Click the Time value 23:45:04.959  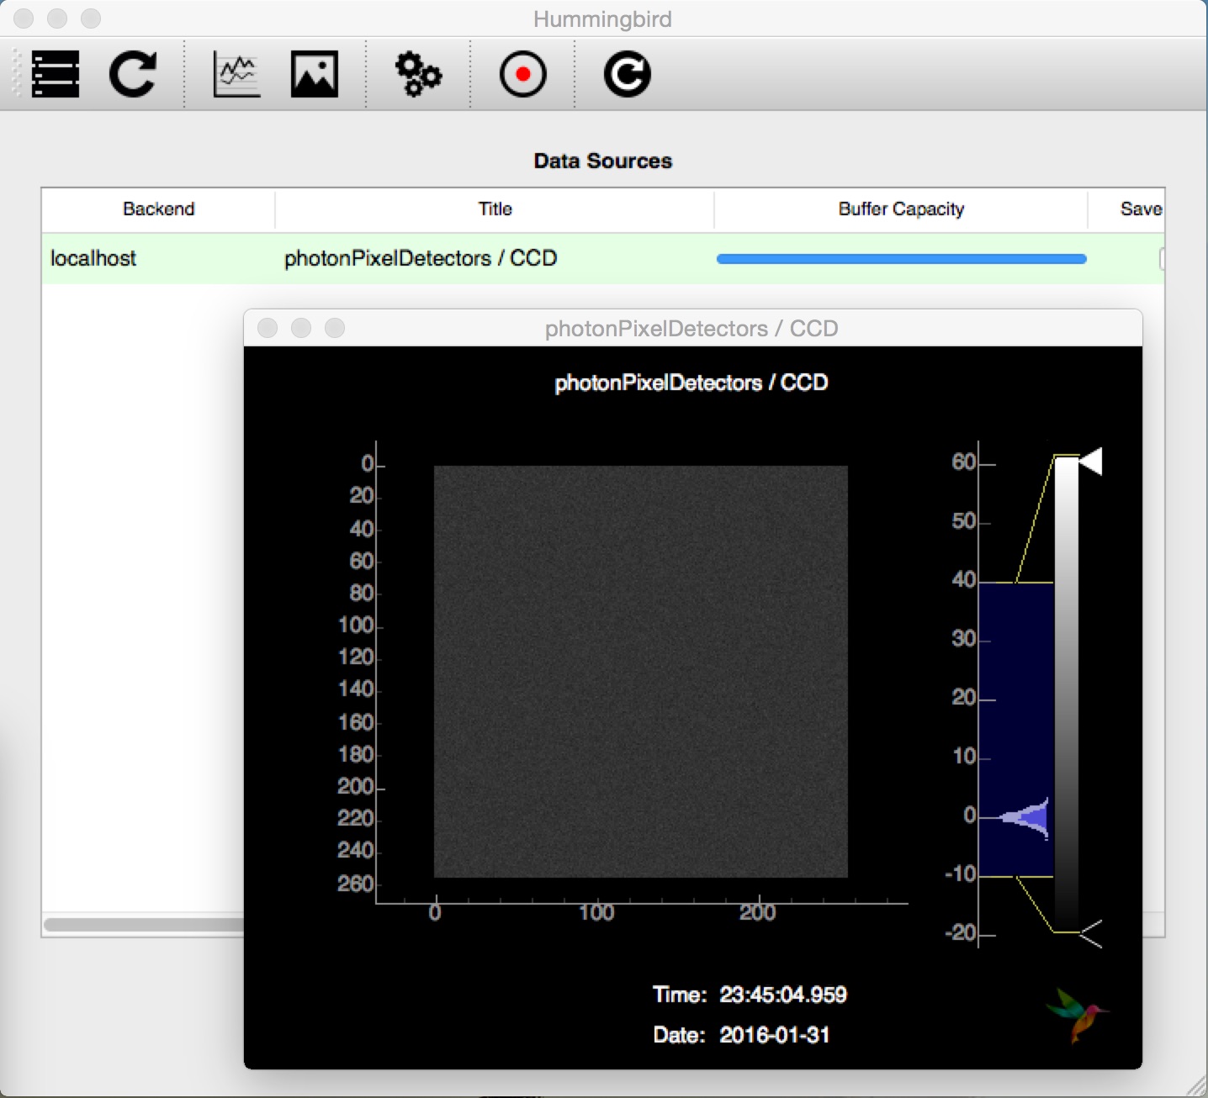coord(783,995)
